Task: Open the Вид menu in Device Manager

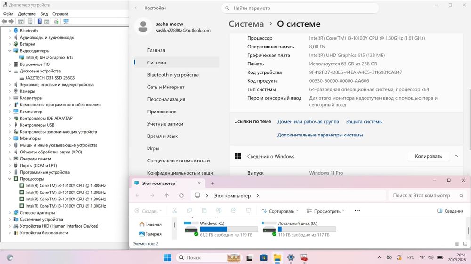Action: coord(44,14)
